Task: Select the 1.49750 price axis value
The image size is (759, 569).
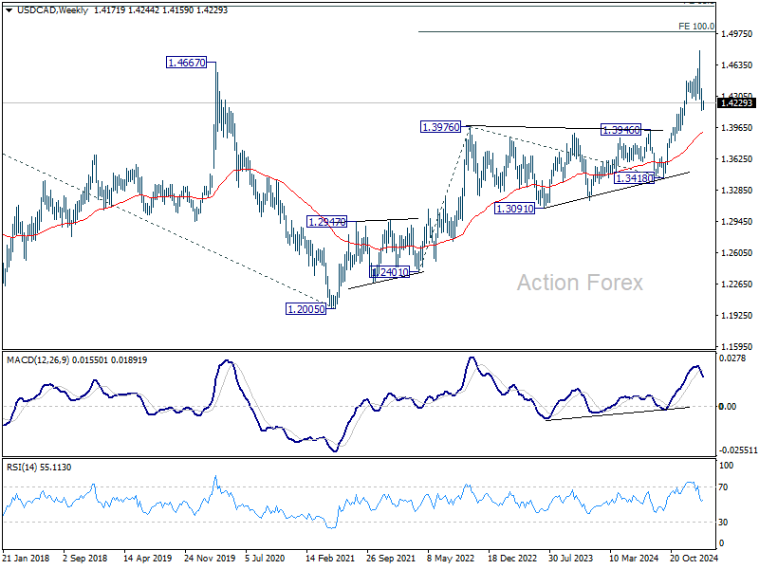Action: (x=737, y=33)
